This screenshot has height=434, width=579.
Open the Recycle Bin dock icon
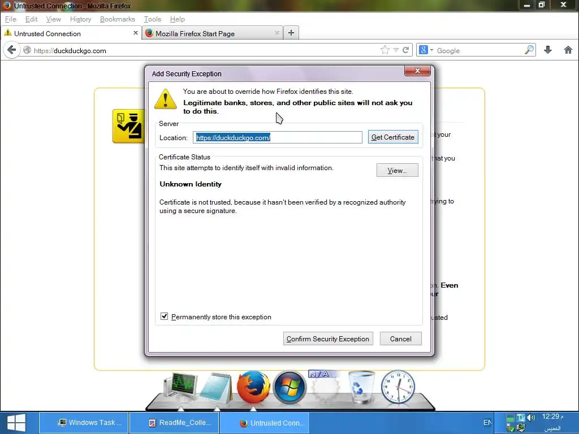[361, 387]
